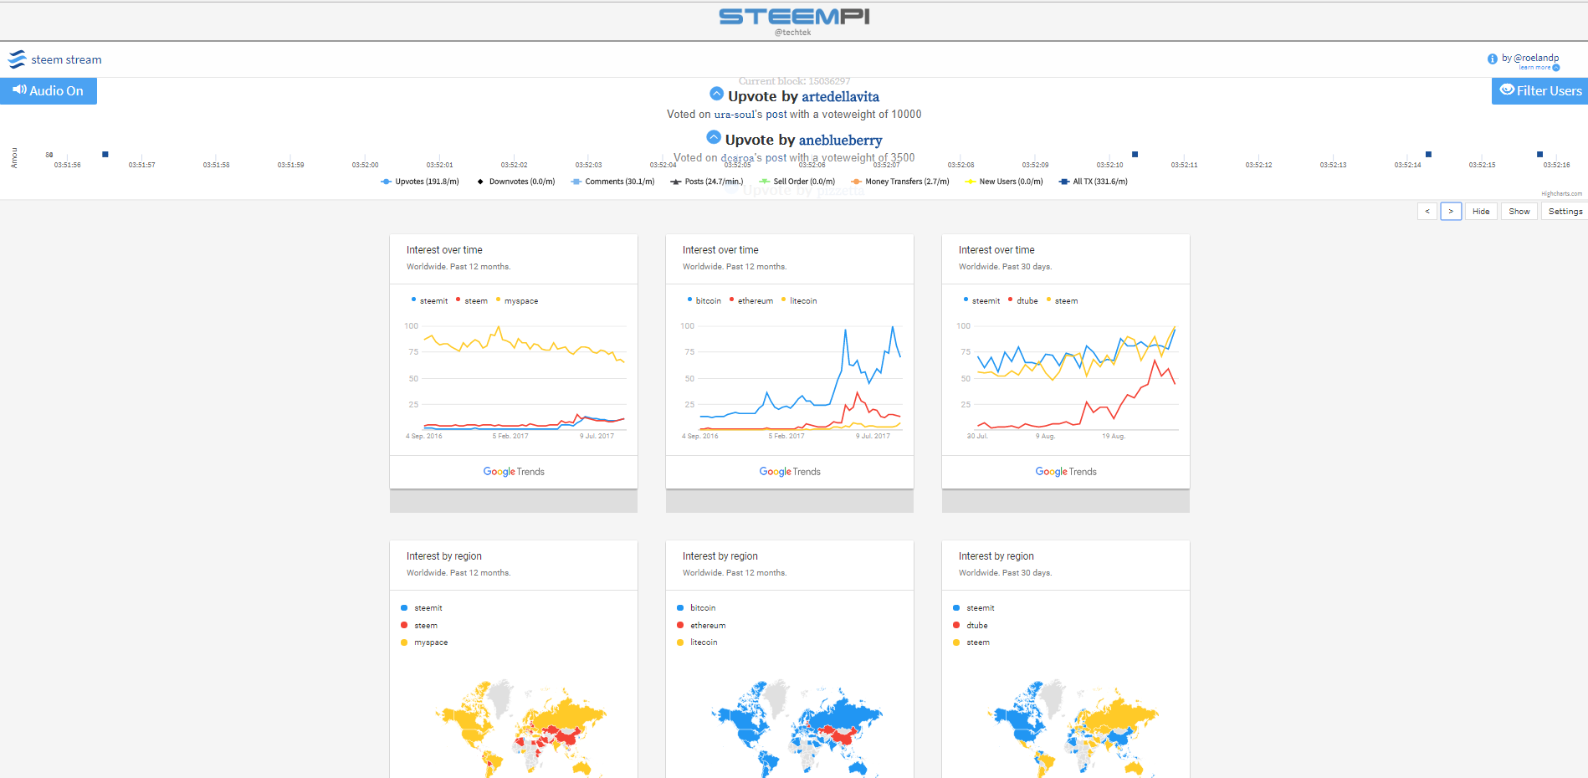Toggle Posts series in chart legend
Screen dimensions: 1588x778
click(x=706, y=182)
